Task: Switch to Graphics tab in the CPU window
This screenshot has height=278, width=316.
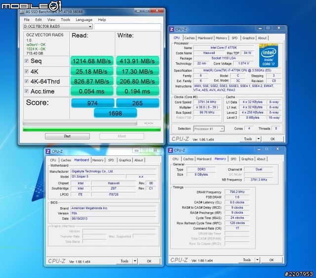Action: [x=248, y=38]
